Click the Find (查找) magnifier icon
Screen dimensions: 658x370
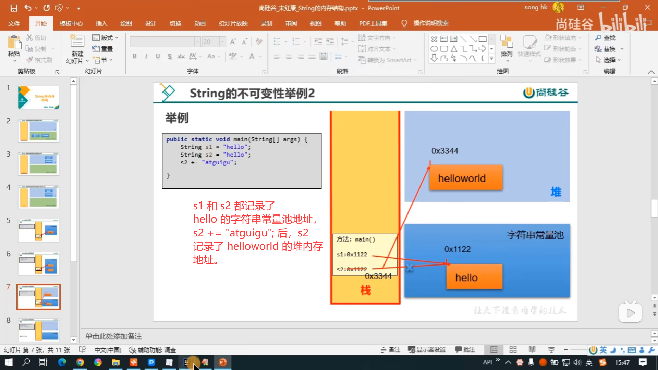click(x=598, y=38)
